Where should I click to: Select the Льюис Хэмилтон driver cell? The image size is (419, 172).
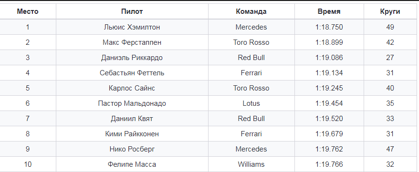click(132, 27)
